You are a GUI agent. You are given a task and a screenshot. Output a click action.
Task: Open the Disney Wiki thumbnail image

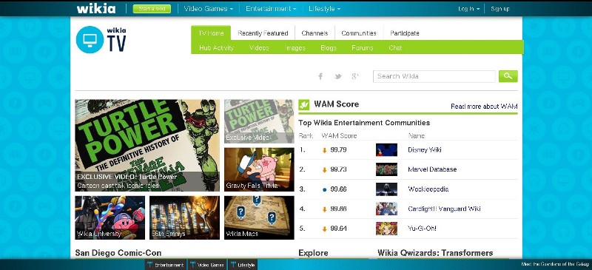[x=386, y=150]
